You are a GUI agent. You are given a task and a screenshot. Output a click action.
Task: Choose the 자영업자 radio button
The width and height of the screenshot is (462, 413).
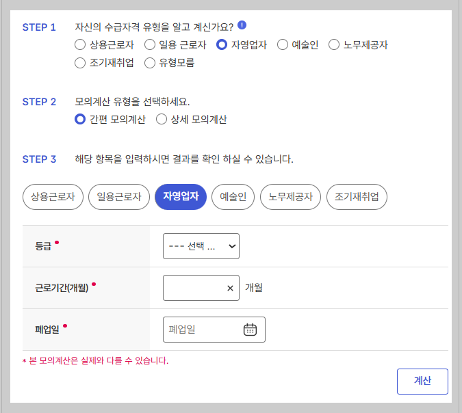tap(222, 45)
